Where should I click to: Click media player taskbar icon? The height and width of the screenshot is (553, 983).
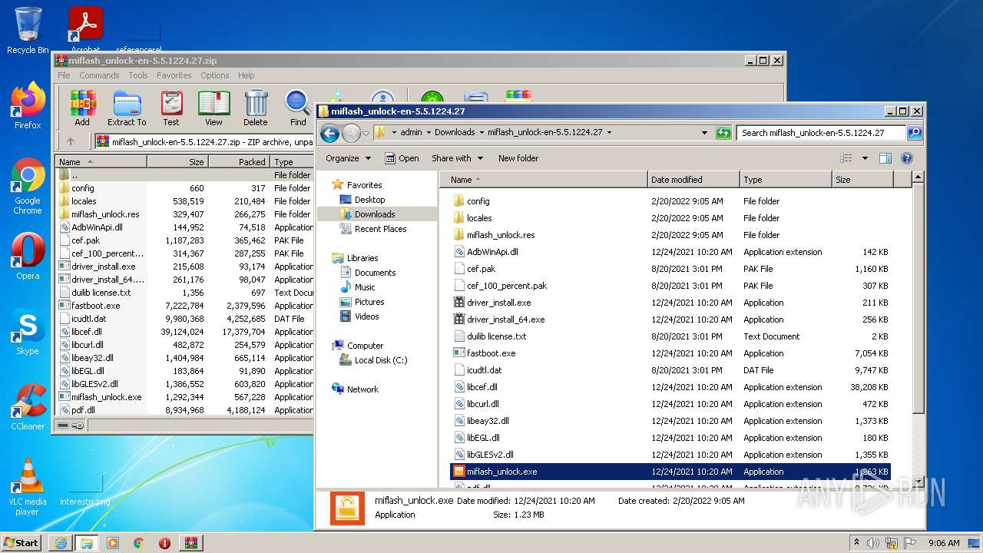pyautogui.click(x=113, y=543)
